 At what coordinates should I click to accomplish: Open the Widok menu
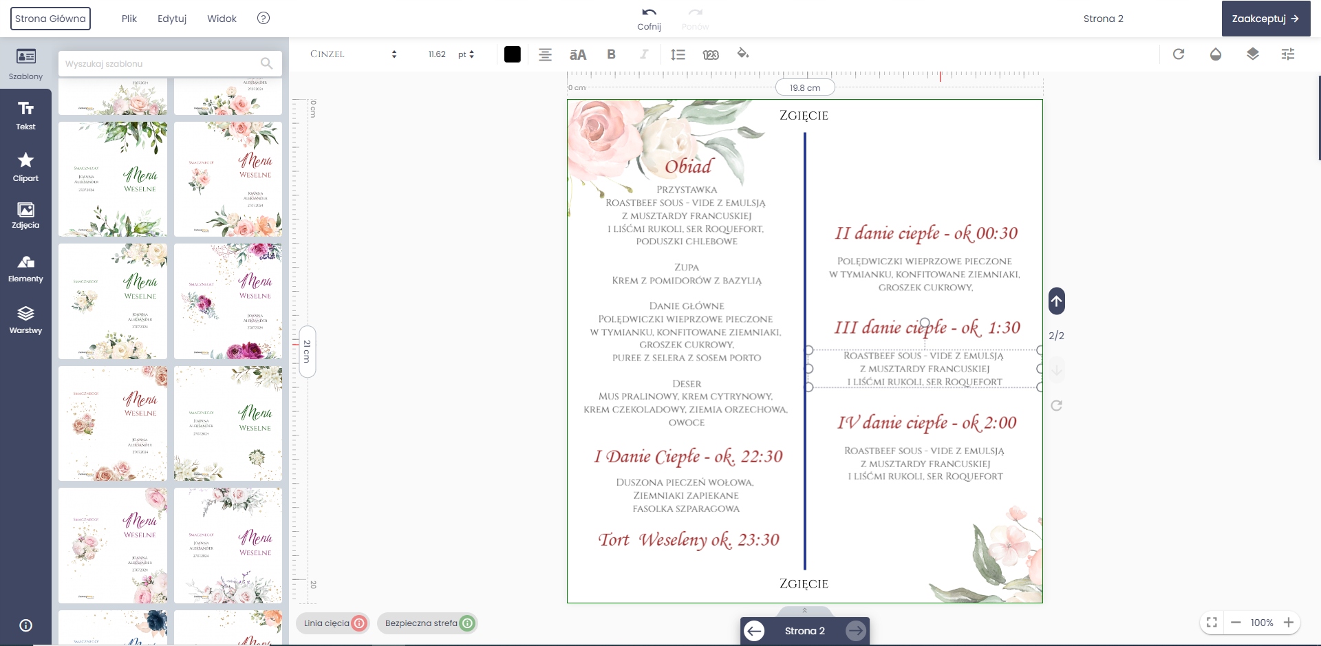point(222,19)
